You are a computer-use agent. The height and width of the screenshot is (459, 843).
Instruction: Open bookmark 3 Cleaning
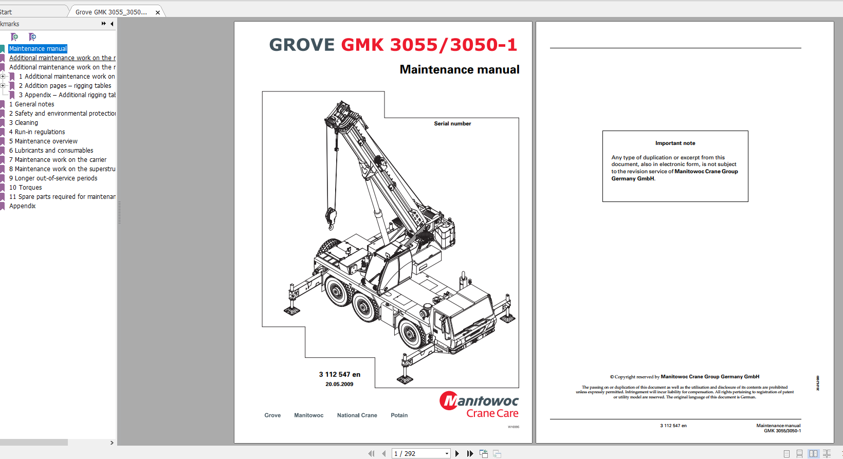pyautogui.click(x=23, y=122)
